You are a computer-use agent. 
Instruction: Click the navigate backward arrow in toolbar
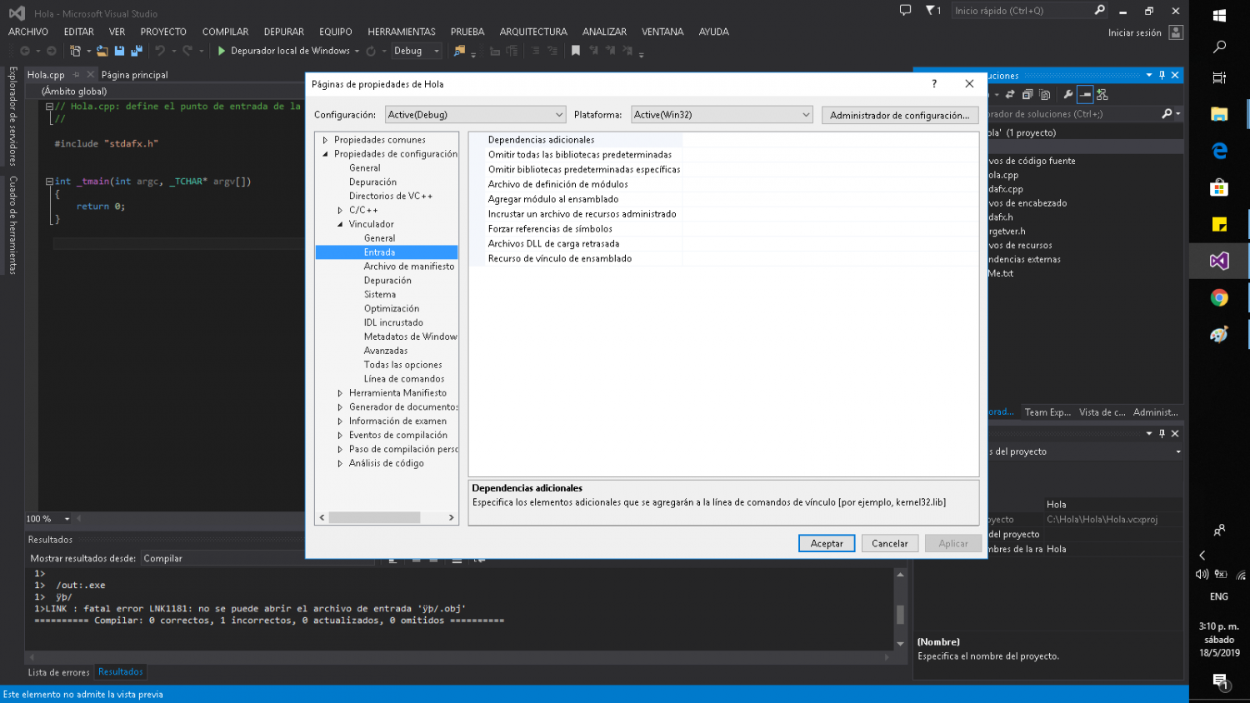[25, 51]
